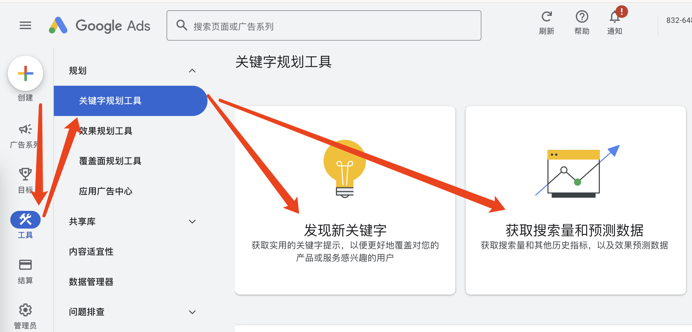Click the chart illustration on 获取搜索量和预测数据

(577, 171)
